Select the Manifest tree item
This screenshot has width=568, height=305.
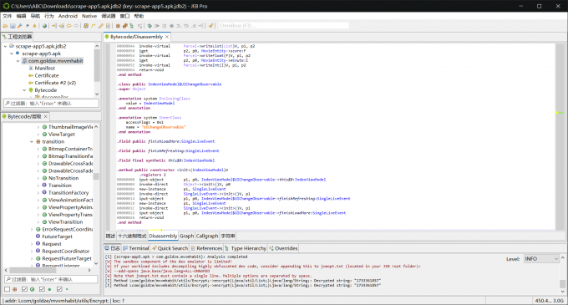(44, 68)
